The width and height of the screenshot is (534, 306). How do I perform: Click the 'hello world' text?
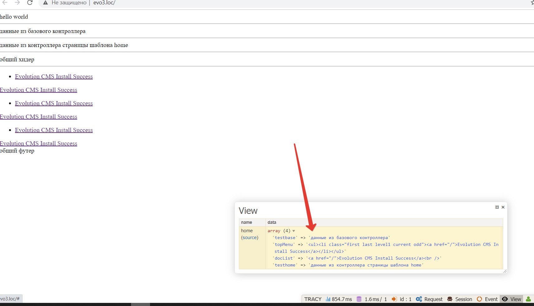click(x=14, y=17)
